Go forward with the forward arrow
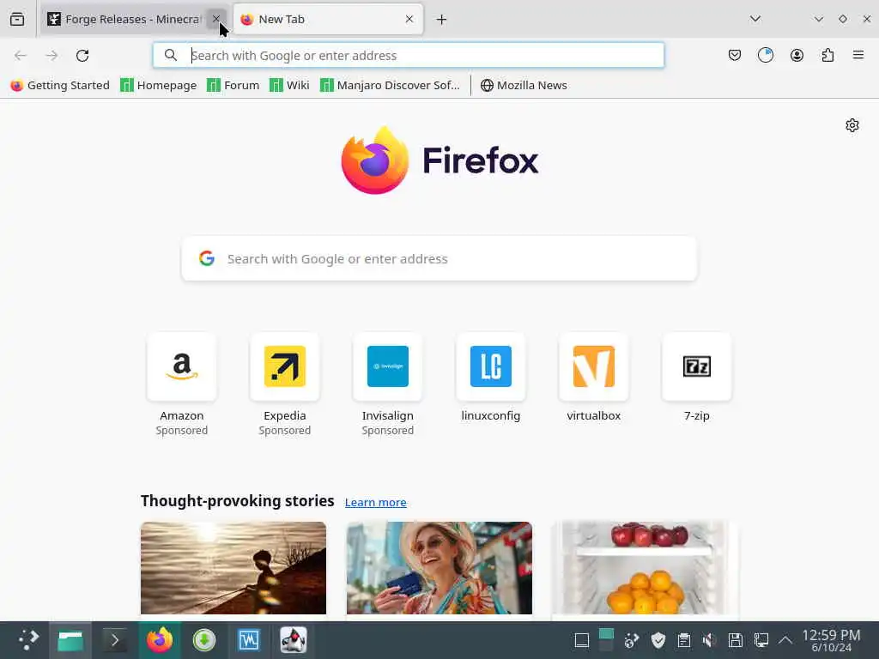The height and width of the screenshot is (659, 879). (52, 55)
